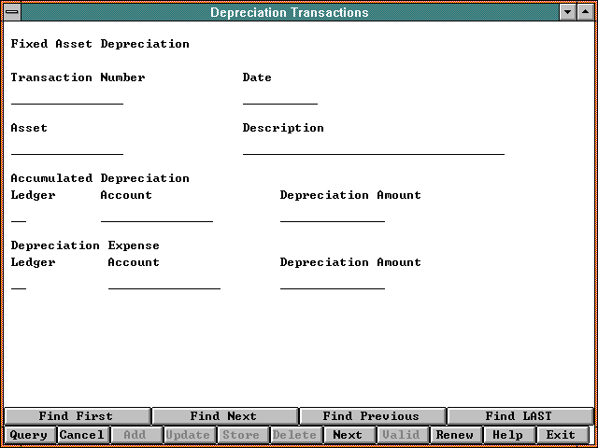598x448 pixels.
Task: Click the Depreciation Expense Ledger field
Action: click(19, 282)
